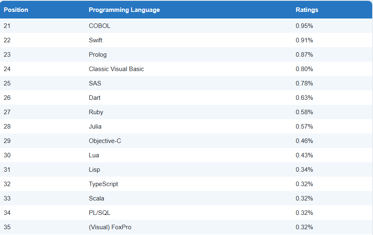Select the COBOL language cell

coord(99,26)
